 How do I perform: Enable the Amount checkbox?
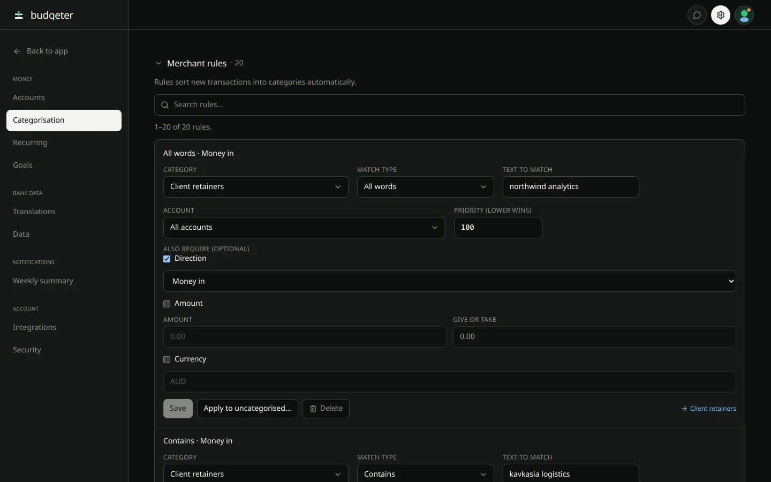coord(167,304)
